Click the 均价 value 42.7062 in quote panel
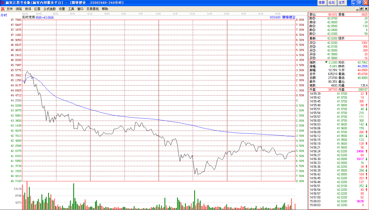This screenshot has width=369, height=210. 363,62
